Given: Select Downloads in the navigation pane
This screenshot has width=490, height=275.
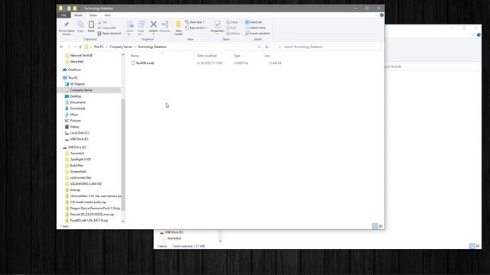Looking at the screenshot, I should [x=75, y=108].
